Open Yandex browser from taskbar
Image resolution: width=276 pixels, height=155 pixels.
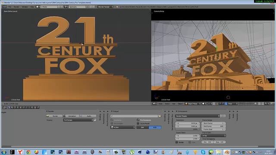[20, 152]
